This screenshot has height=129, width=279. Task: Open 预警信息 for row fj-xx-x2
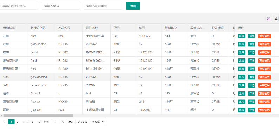264,94
